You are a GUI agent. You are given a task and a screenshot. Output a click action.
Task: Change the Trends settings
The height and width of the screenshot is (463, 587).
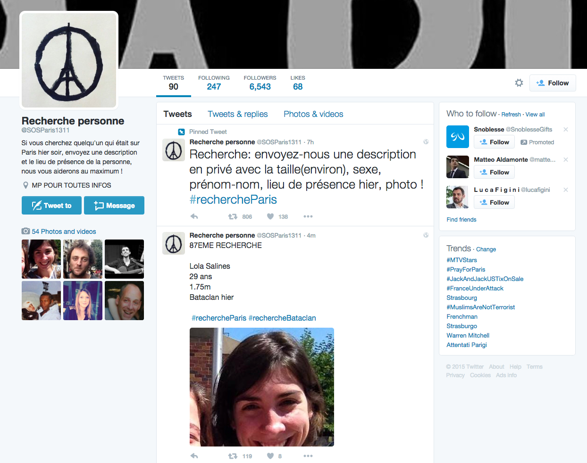click(486, 249)
